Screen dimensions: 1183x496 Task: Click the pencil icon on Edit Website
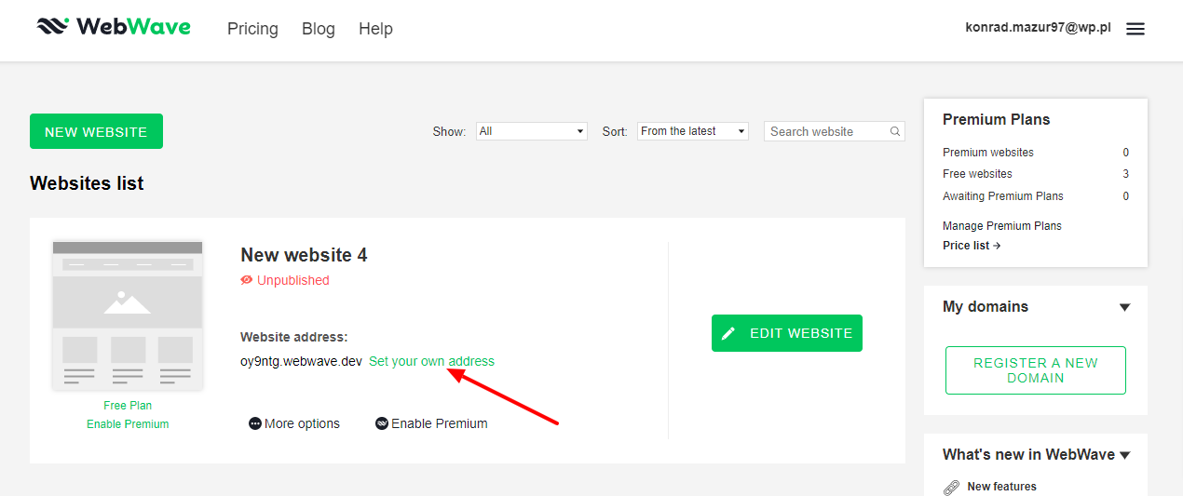tap(728, 333)
